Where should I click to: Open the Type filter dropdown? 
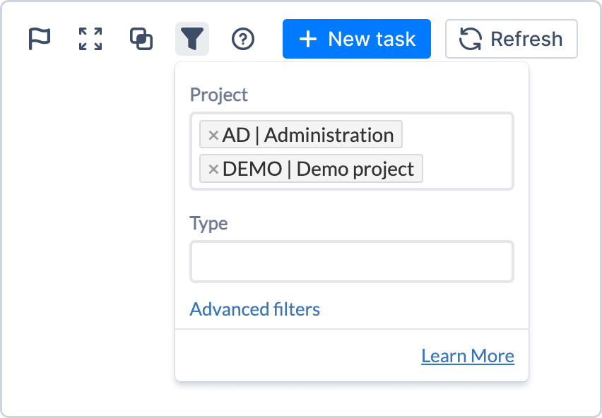coord(351,262)
